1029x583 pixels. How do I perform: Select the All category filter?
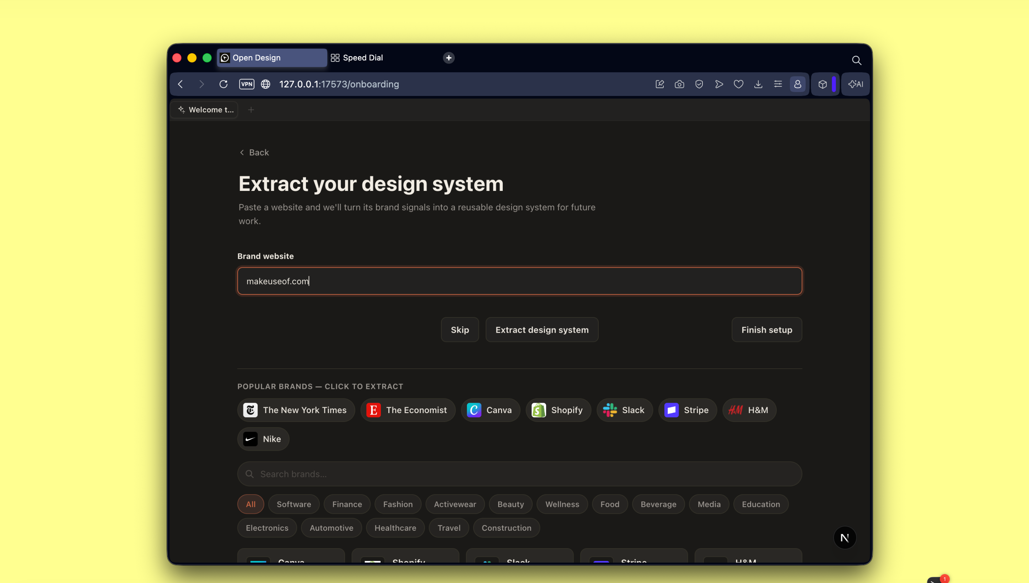250,504
